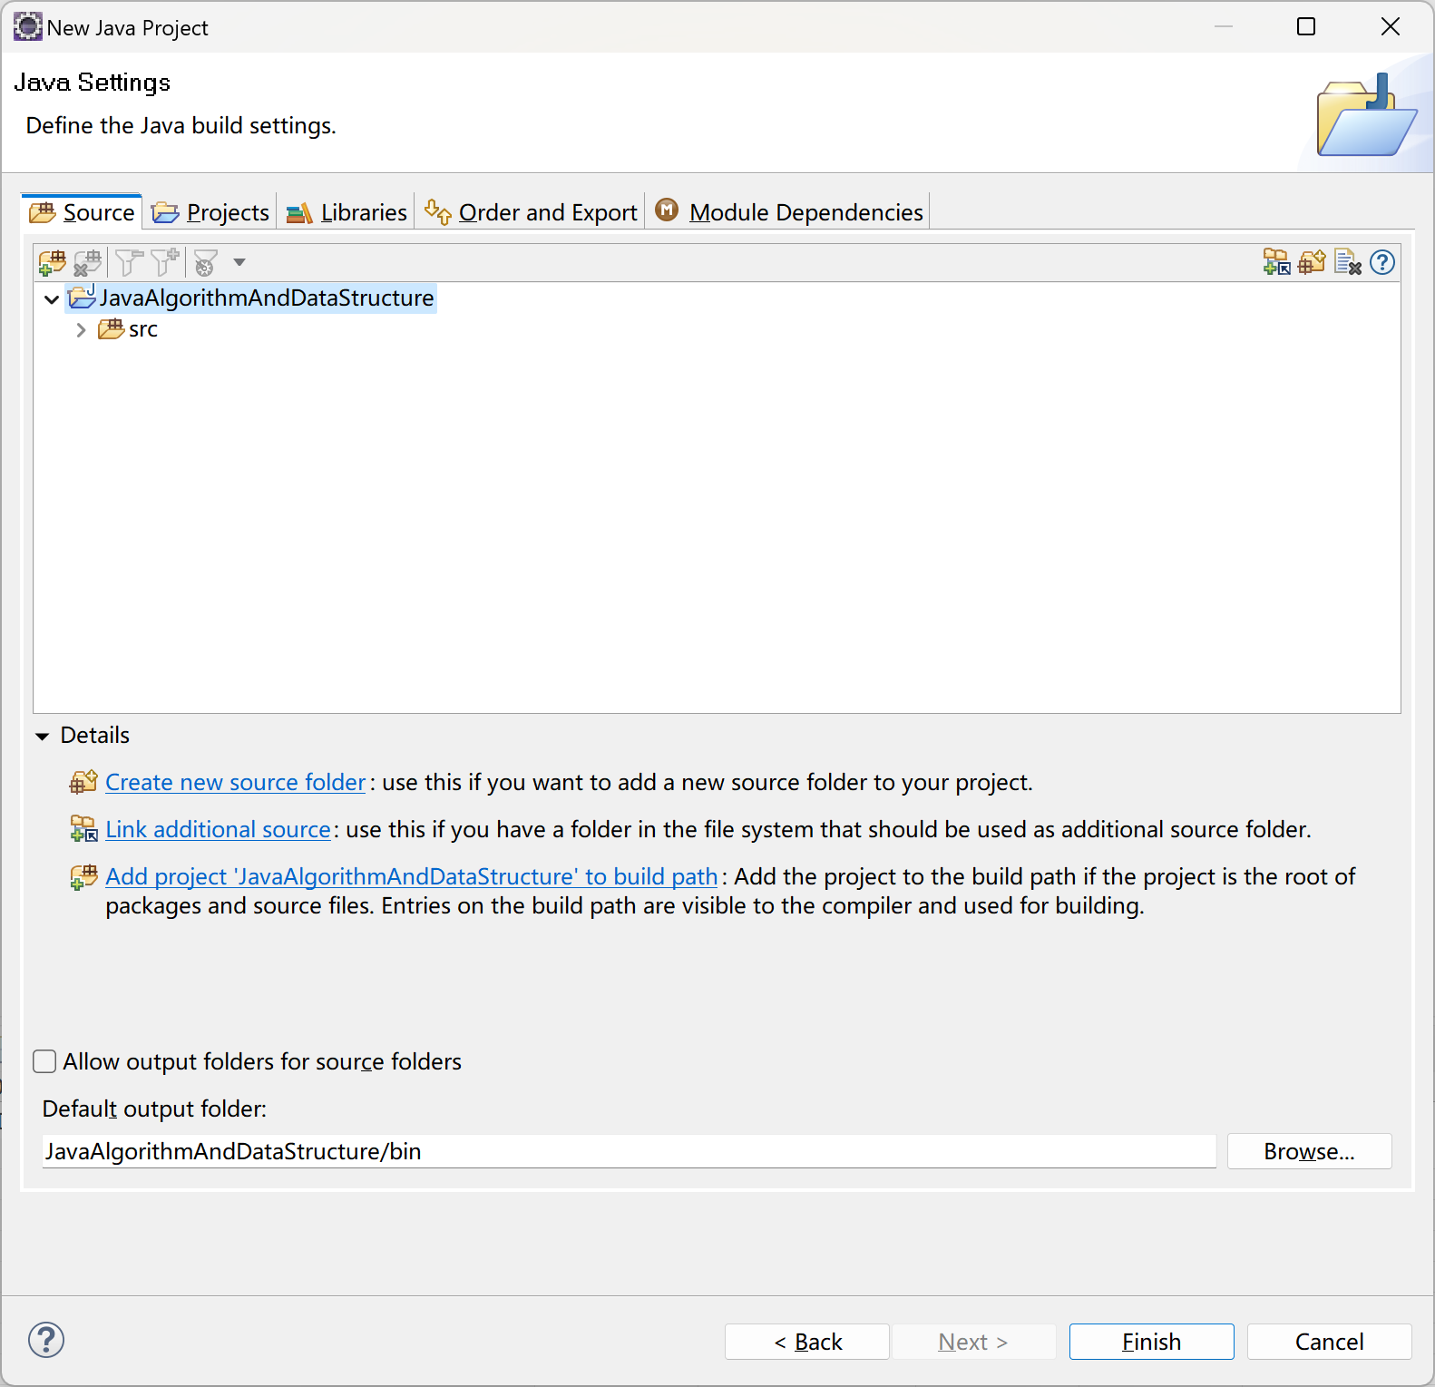Click Configure filters toolbar icon
Screen dimensions: 1435x1387
pyautogui.click(x=206, y=263)
